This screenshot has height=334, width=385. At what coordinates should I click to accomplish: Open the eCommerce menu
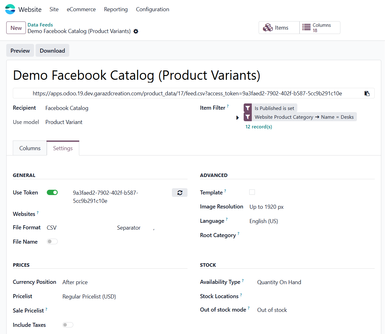81,9
